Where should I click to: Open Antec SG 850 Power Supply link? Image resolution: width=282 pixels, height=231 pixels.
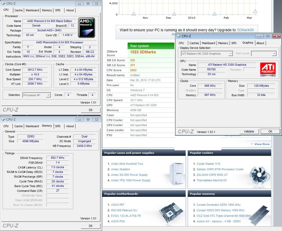[x=129, y=175]
